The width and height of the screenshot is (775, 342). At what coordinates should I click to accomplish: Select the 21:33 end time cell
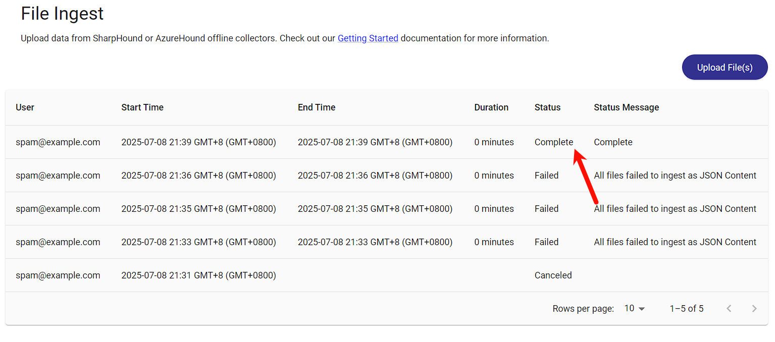375,242
